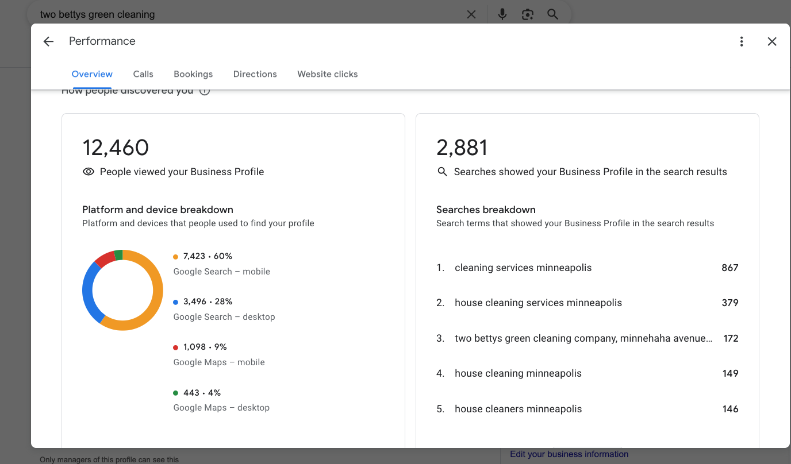The width and height of the screenshot is (791, 464).
Task: Click 'house cleaning minneapolis' search term
Action: 518,373
